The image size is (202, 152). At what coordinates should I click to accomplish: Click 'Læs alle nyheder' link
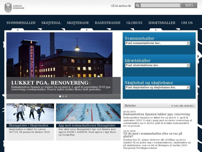pyautogui.click(x=183, y=106)
